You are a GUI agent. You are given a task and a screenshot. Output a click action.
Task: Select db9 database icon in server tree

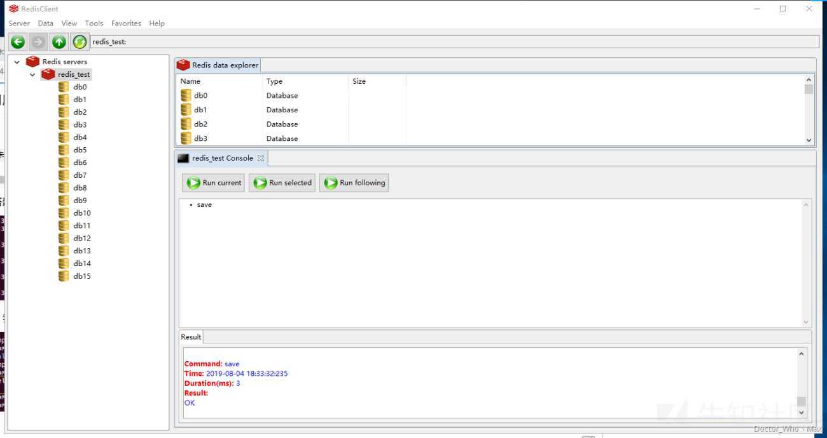click(x=64, y=201)
